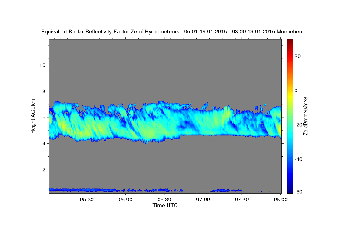Click the station name 'Muenchen'
This screenshot has width=348, height=232.
pos(290,32)
